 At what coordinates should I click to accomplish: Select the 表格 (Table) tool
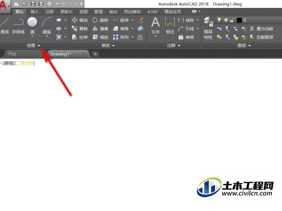pos(186,37)
